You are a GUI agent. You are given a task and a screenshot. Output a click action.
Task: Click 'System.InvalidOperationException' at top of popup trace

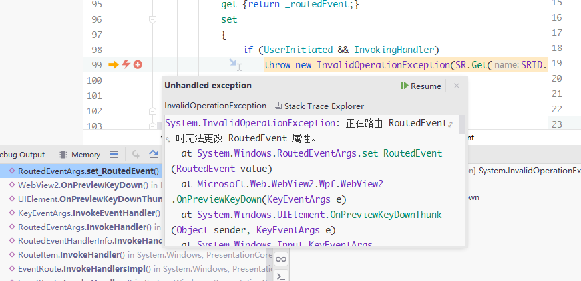250,123
